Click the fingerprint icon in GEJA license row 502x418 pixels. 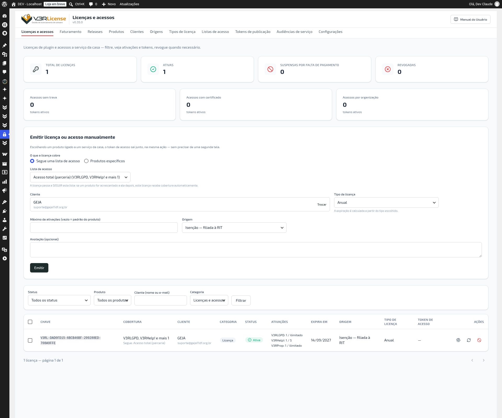coord(458,340)
